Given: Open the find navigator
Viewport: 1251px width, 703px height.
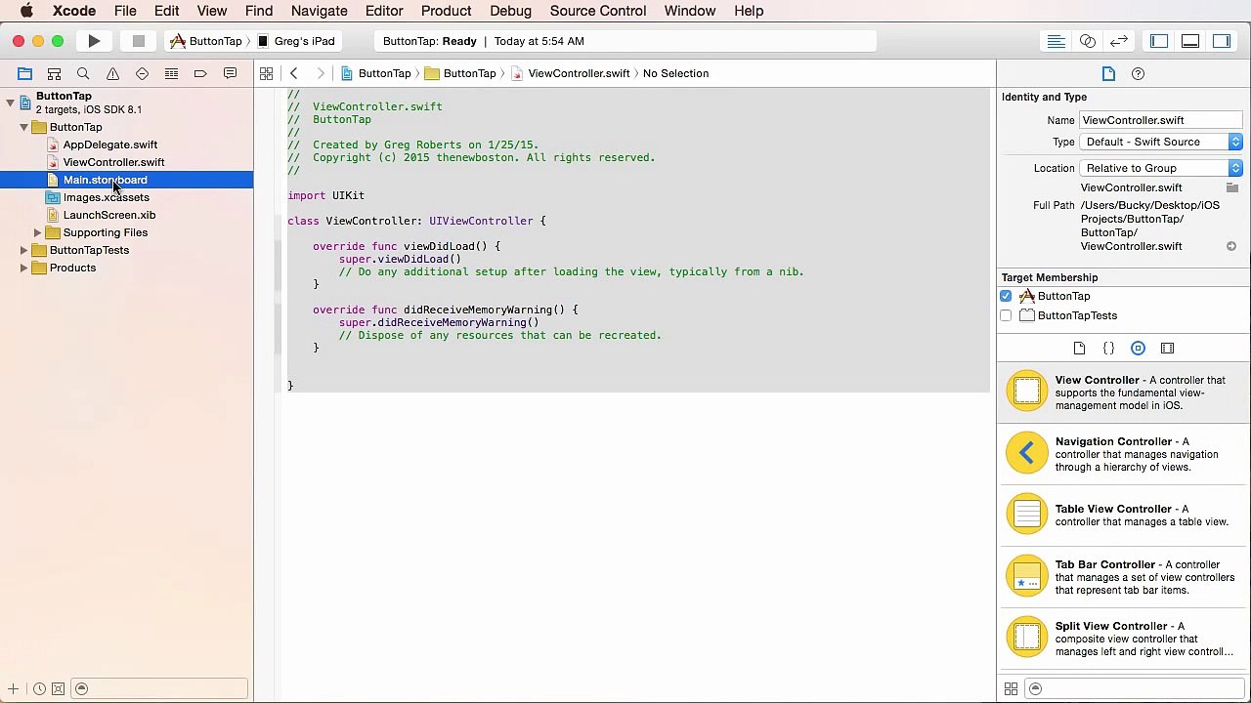Looking at the screenshot, I should coord(83,73).
